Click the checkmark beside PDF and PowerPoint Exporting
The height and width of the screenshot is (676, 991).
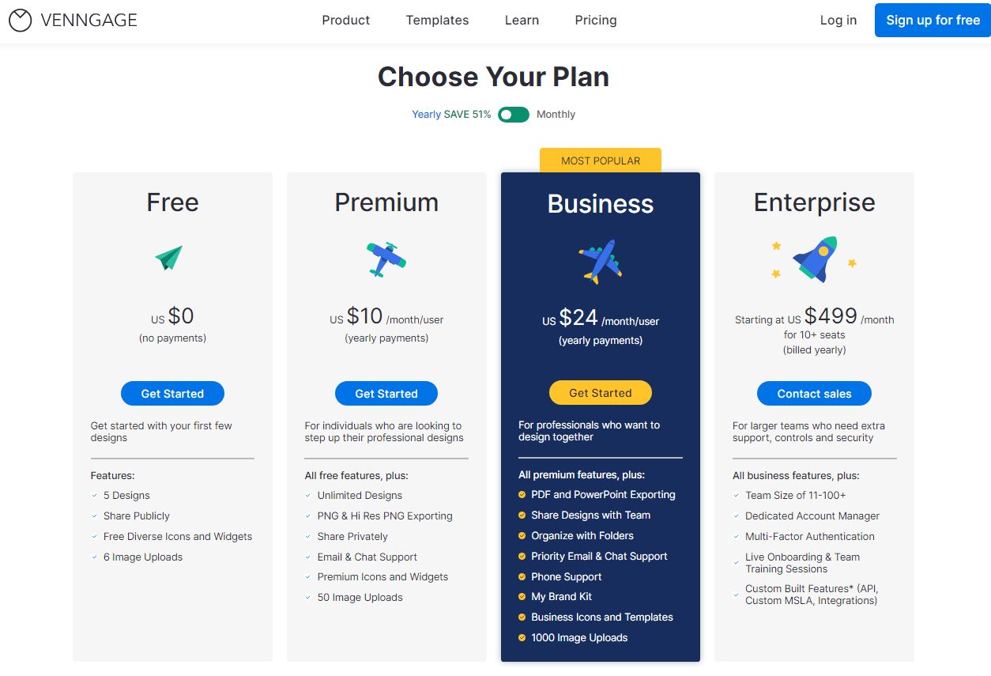522,495
